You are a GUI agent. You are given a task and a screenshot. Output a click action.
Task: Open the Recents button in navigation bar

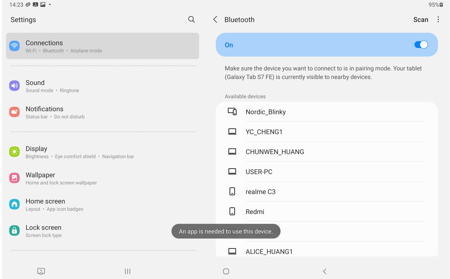[x=127, y=271]
